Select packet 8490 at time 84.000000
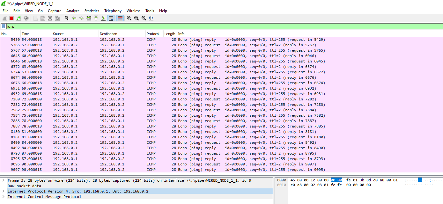This screenshot has height=204, width=443. [221, 142]
